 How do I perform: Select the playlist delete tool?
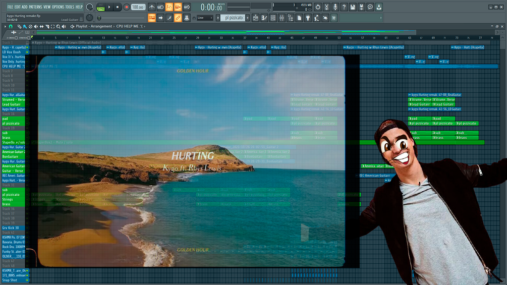30,27
